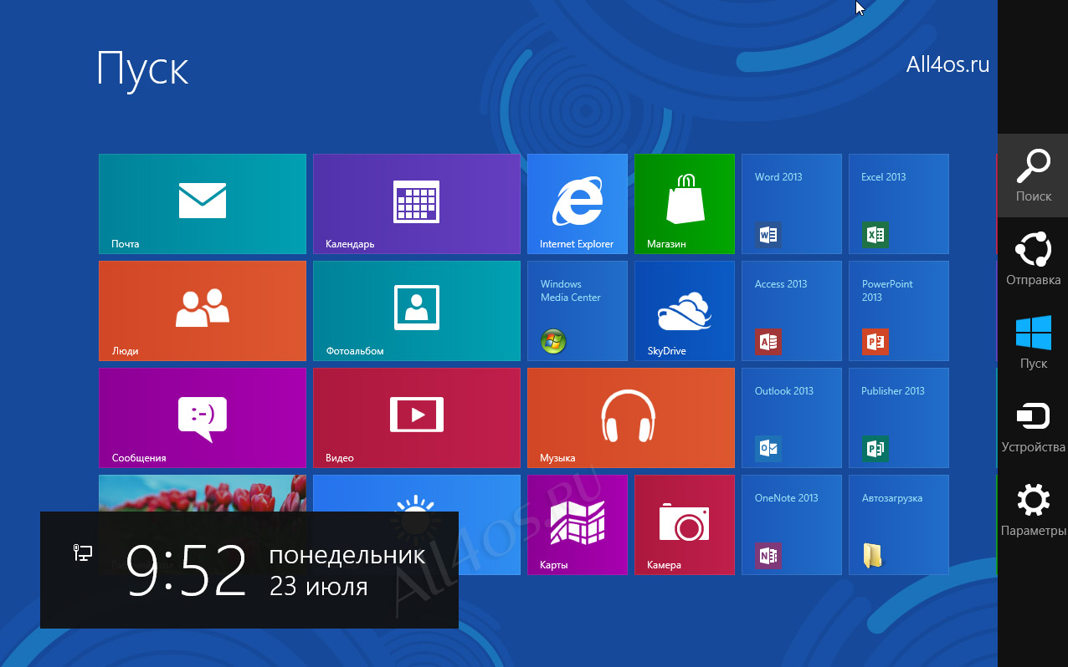Open the Музыка music tile
Screen dimensions: 1068x667
point(631,418)
